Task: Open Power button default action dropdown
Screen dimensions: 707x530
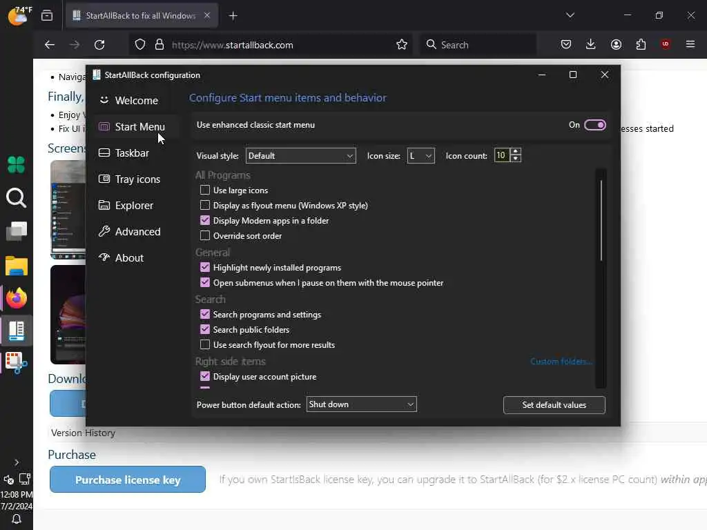Action: [x=361, y=404]
